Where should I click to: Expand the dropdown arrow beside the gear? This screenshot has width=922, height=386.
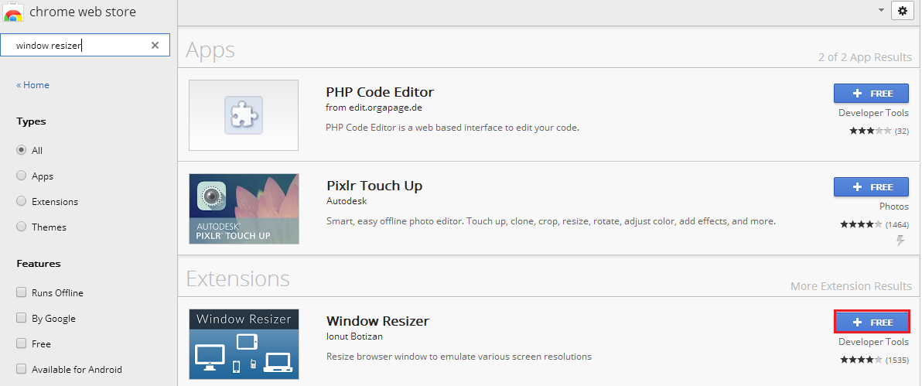[881, 11]
